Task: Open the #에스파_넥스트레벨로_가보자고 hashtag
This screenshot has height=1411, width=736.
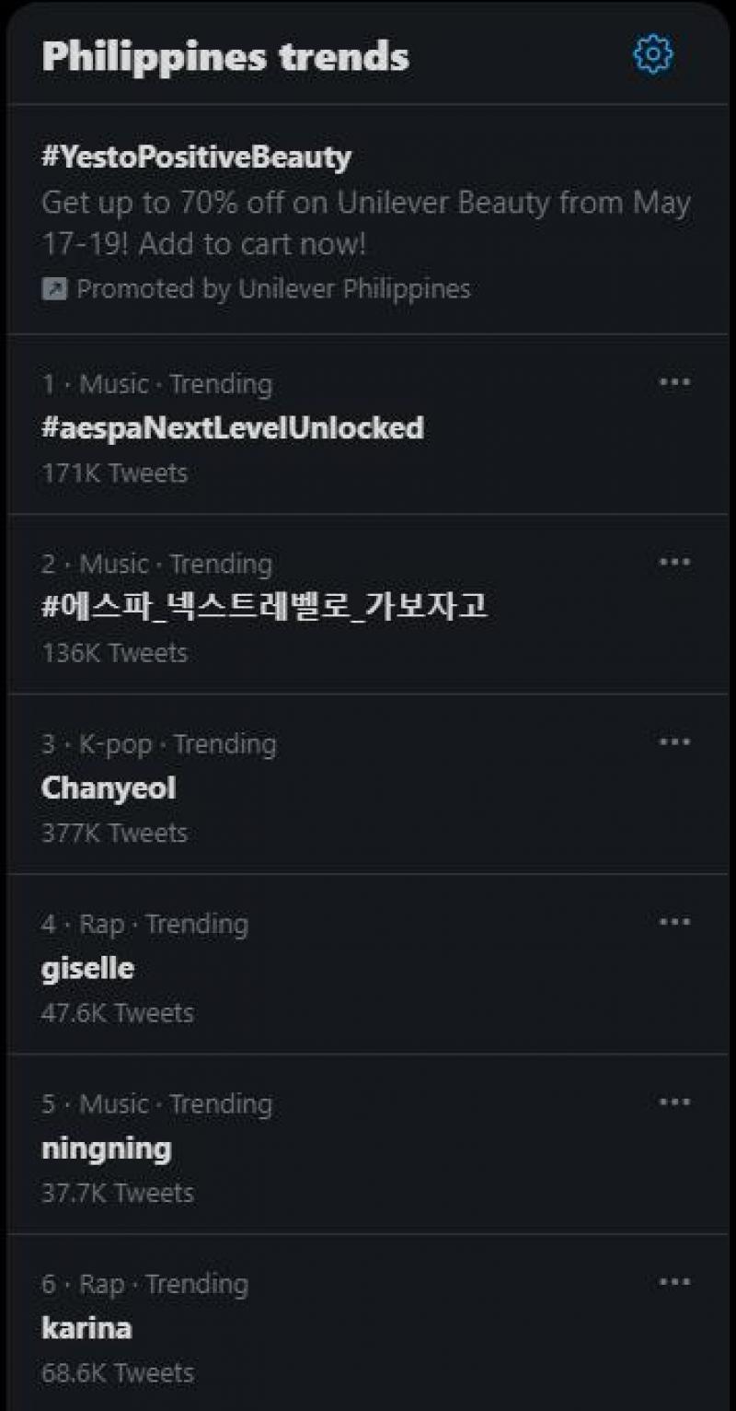Action: click(x=264, y=608)
